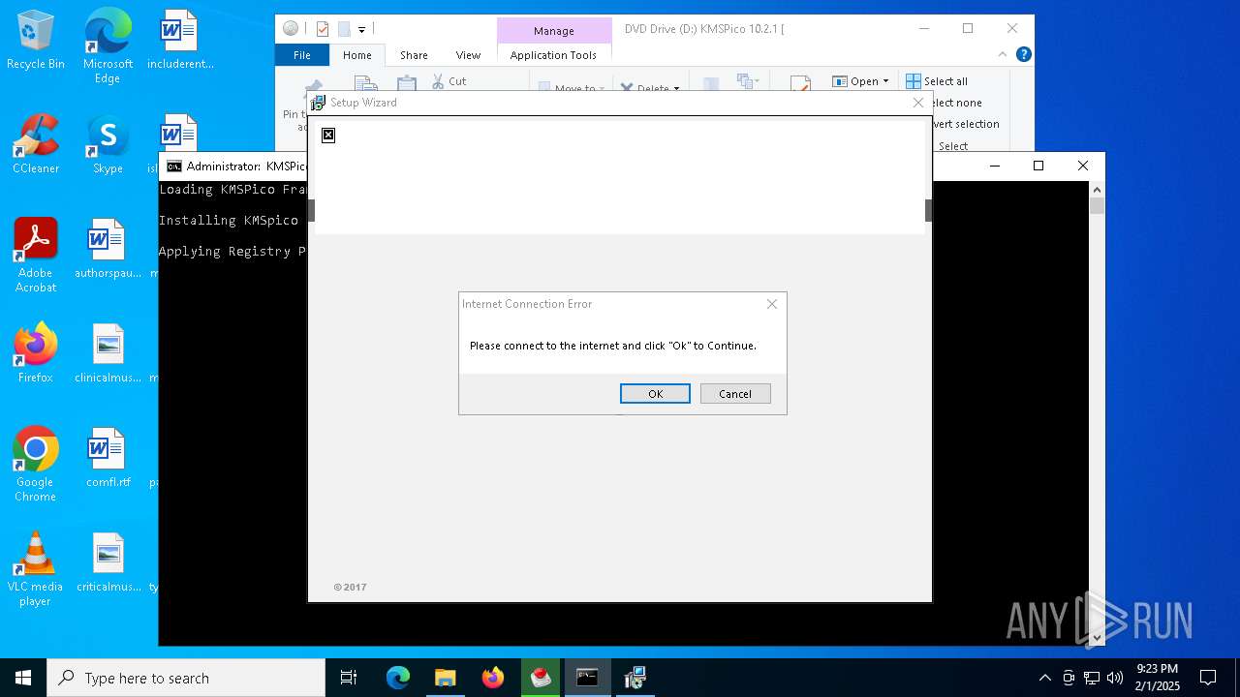Click the red button app taskbar icon
Screen dimensions: 1240x697
(x=540, y=678)
